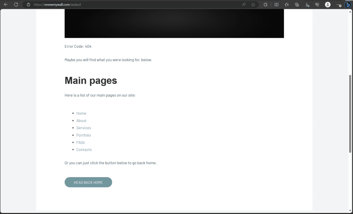Click the 'Maybe you will find' sentence
Screen dimensions: 353x214
pyautogui.click(x=108, y=60)
